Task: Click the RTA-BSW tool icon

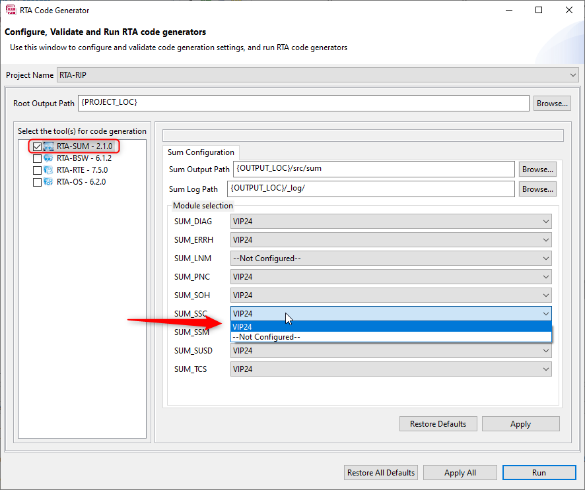Action: [x=48, y=158]
